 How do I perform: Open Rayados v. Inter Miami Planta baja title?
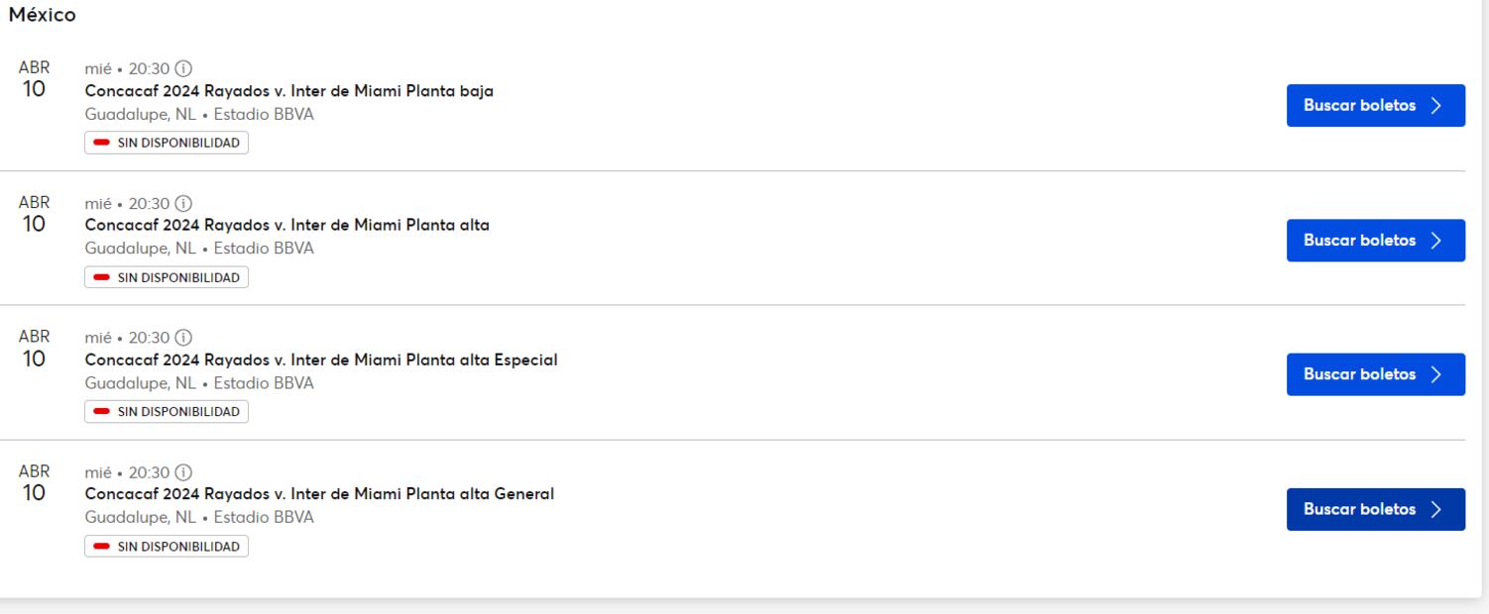tap(288, 91)
